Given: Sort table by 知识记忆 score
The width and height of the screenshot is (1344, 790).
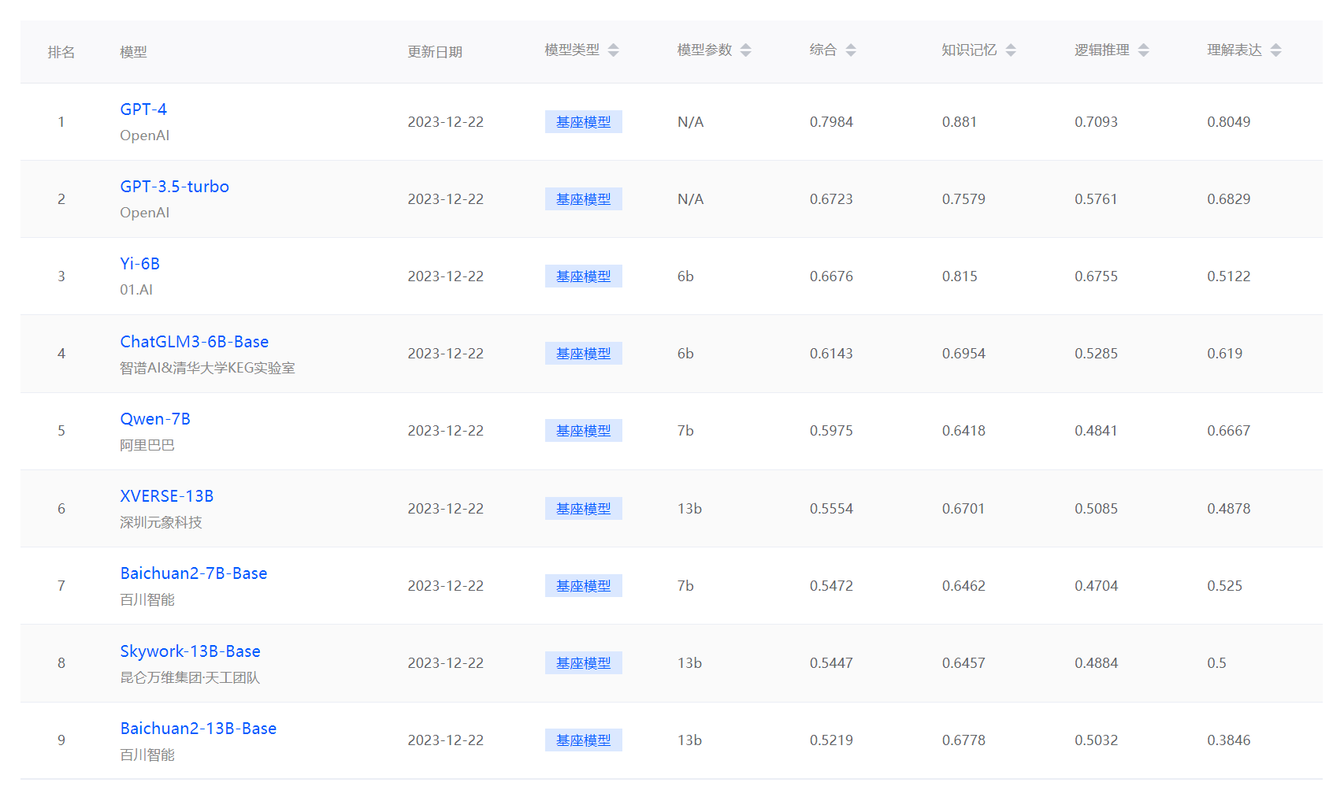Looking at the screenshot, I should click(x=1011, y=50).
